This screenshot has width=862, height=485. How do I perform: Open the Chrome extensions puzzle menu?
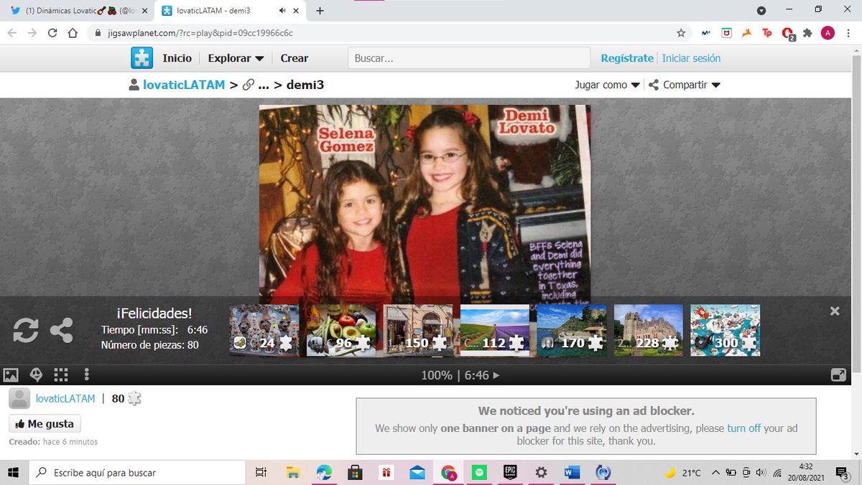coord(807,33)
